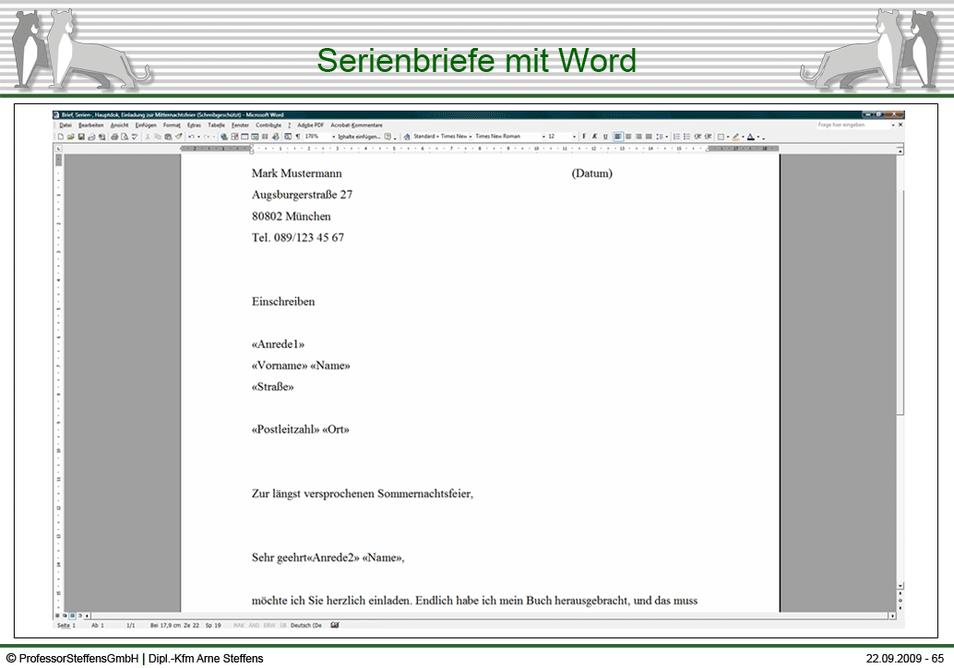Open the Times New Roman font dropdown
Image resolution: width=954 pixels, height=668 pixels.
pyautogui.click(x=543, y=137)
